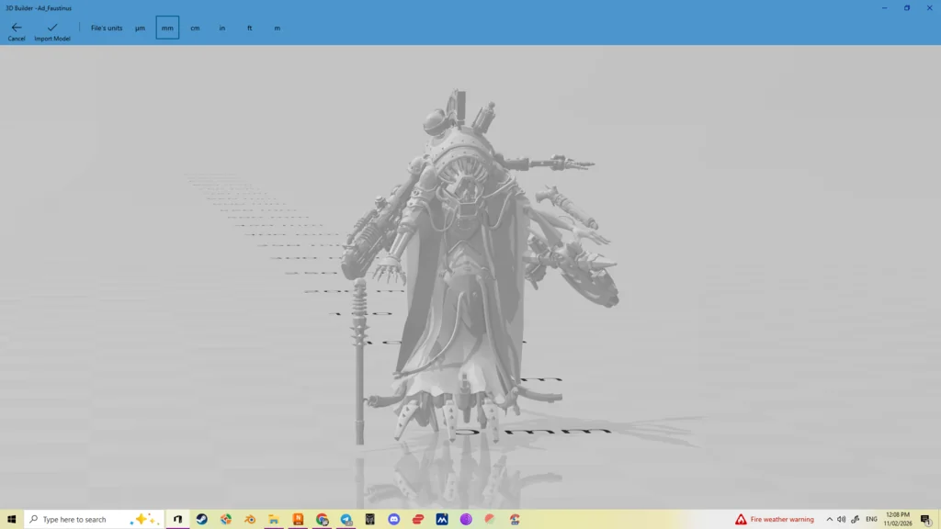Select µm as the file's units

140,28
